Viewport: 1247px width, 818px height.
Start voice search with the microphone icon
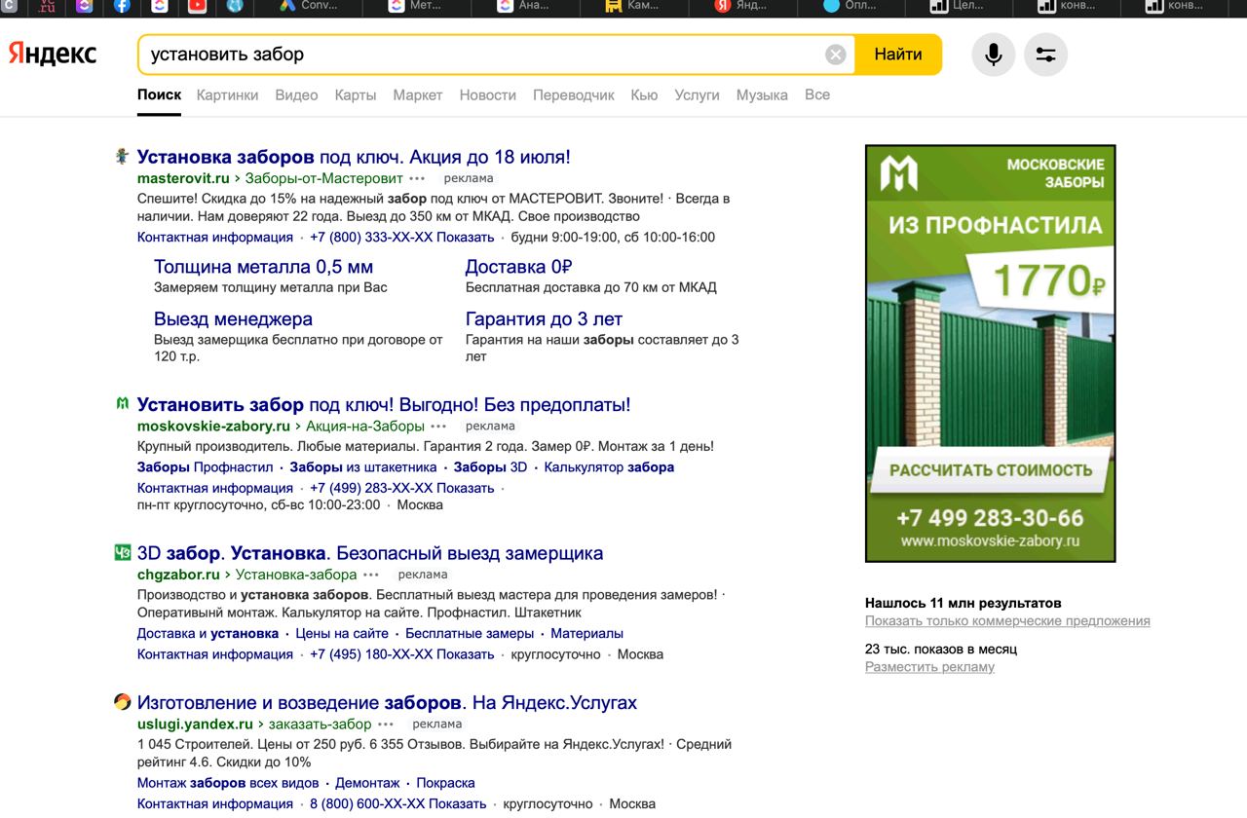(993, 55)
